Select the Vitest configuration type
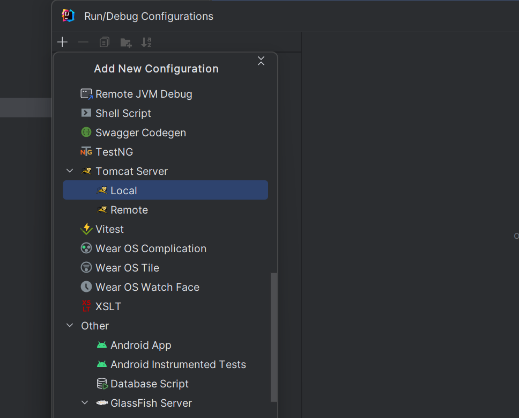This screenshot has height=418, width=519. click(109, 229)
